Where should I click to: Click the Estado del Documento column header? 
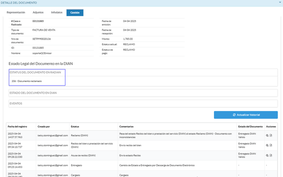click(250, 126)
